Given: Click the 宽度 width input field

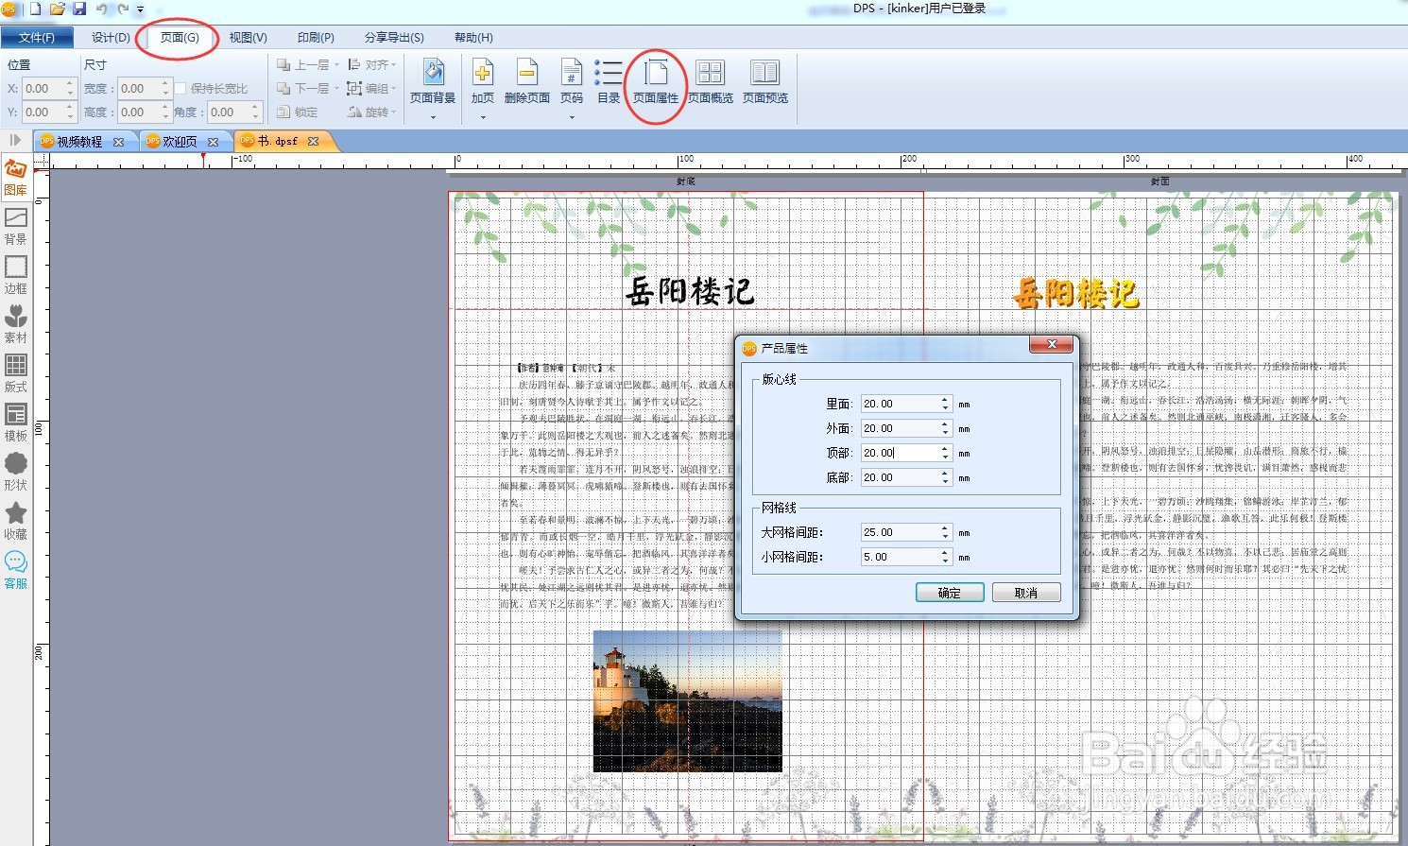Looking at the screenshot, I should point(145,89).
